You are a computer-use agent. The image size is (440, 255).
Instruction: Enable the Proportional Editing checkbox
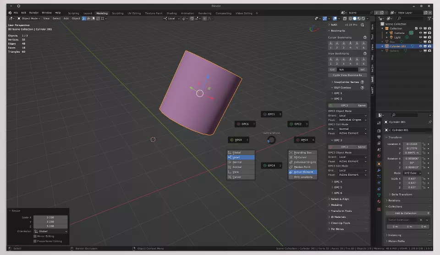point(35,241)
